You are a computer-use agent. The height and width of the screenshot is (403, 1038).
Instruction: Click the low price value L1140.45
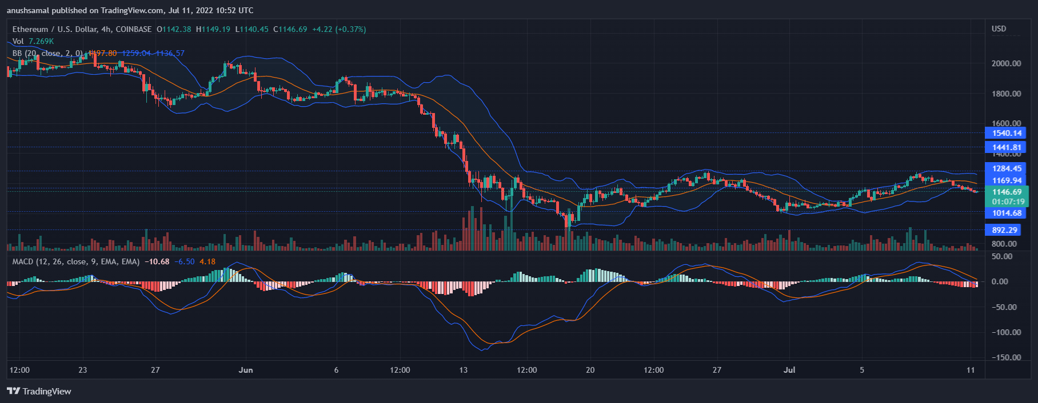tap(252, 29)
